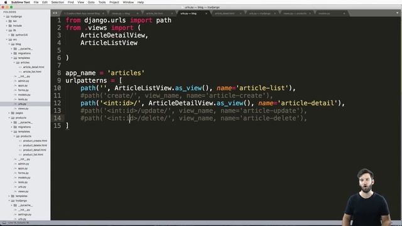Viewport: 402px width, 226px height.
Task: Click file icon beside article_detail.html
Action: [x=20, y=67]
